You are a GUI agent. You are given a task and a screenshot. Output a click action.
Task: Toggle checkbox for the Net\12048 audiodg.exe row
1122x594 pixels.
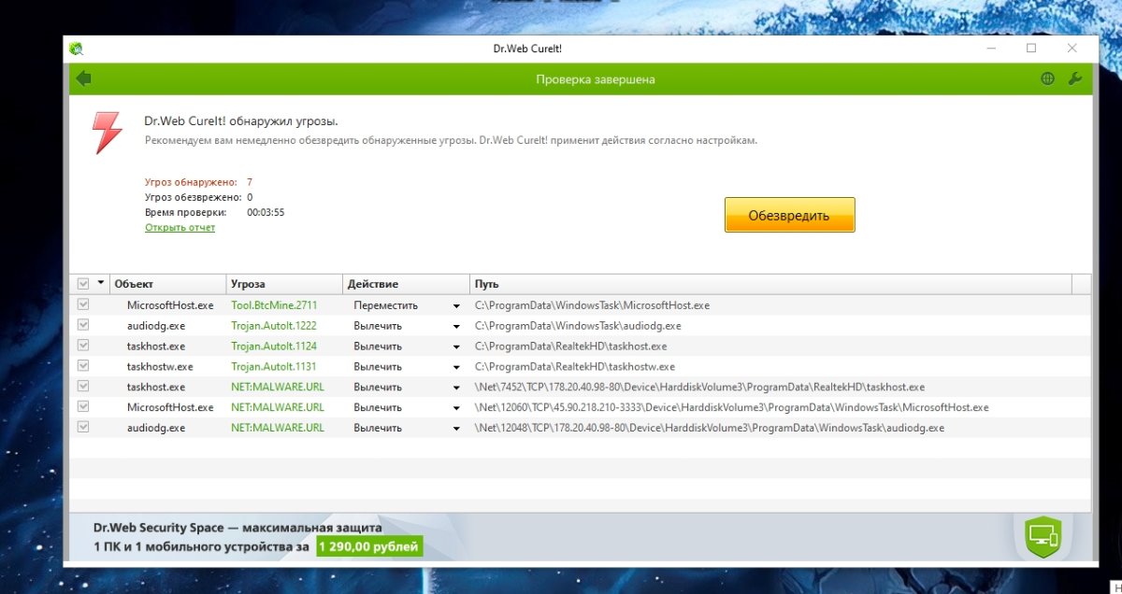[83, 428]
